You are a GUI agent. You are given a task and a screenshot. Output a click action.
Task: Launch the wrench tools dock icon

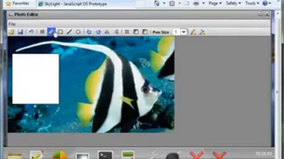[153, 155]
